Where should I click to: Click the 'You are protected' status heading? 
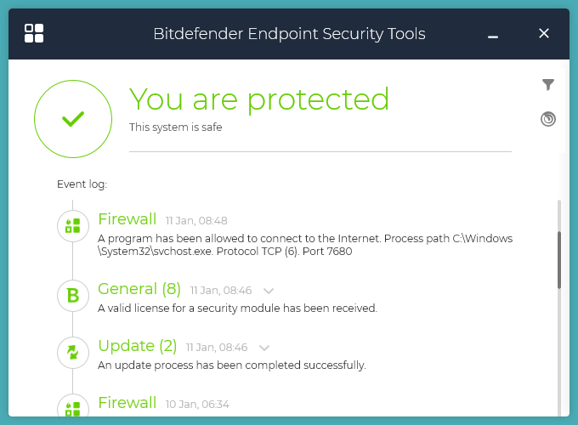click(259, 99)
